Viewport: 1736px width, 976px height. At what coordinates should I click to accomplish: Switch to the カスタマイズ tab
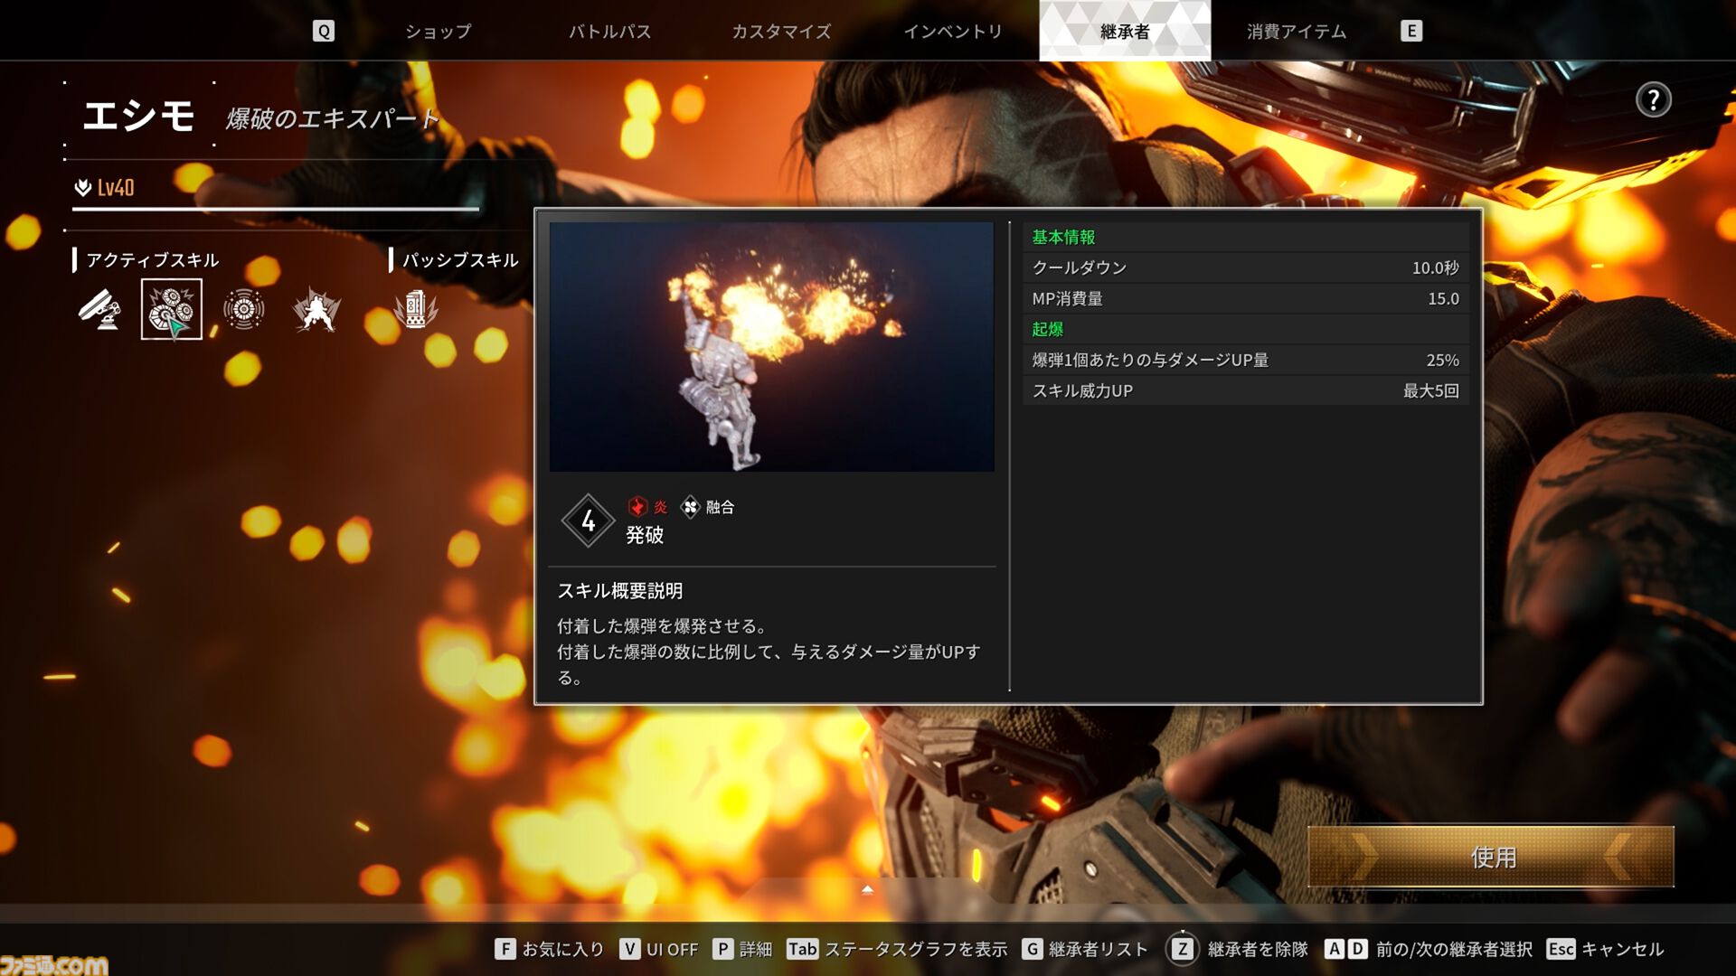pyautogui.click(x=781, y=32)
